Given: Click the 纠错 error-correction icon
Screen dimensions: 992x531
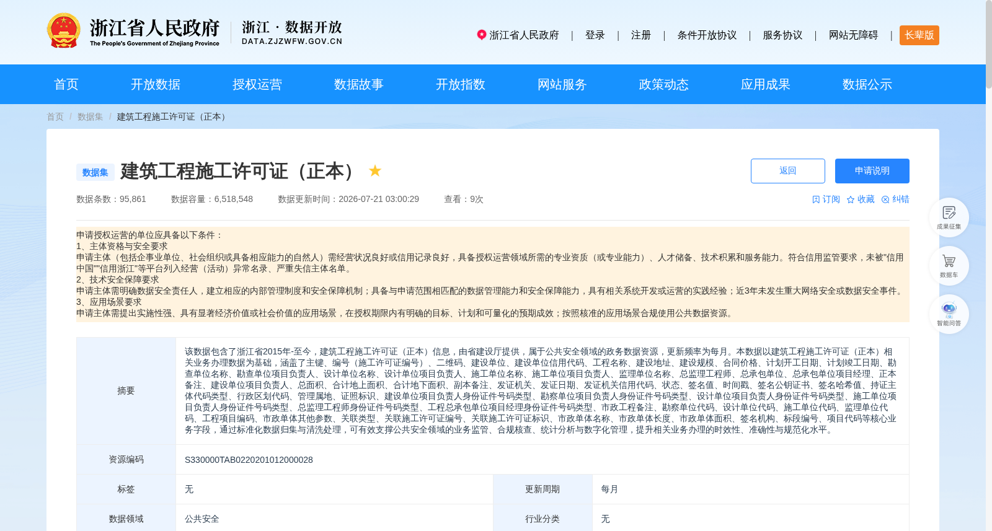Looking at the screenshot, I should pos(885,200).
